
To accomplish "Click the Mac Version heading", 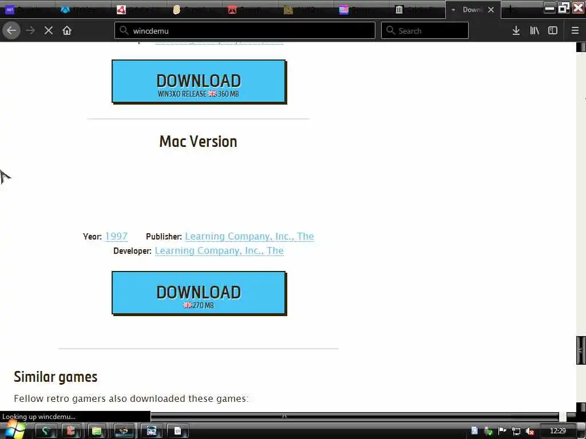I will click(x=198, y=142).
